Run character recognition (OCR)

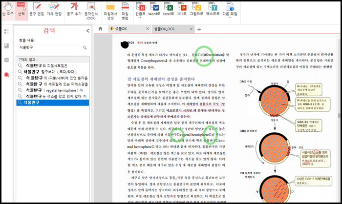click(91, 11)
